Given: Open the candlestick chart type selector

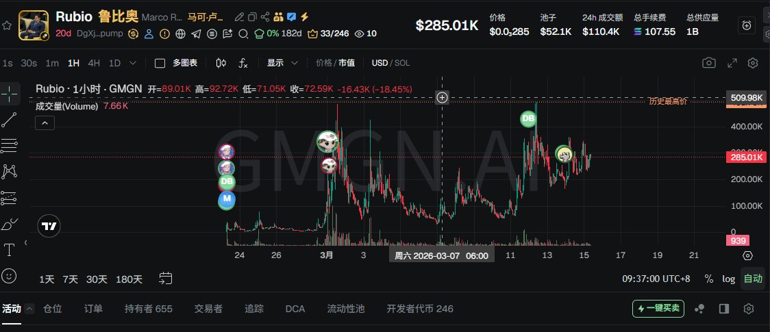Looking at the screenshot, I should tap(221, 63).
